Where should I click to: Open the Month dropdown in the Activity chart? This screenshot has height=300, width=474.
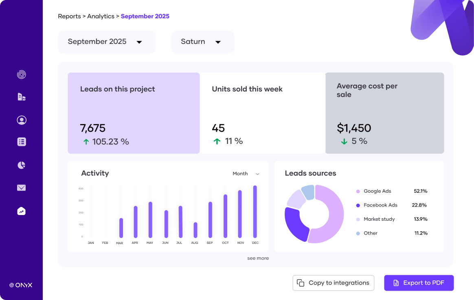coord(246,174)
